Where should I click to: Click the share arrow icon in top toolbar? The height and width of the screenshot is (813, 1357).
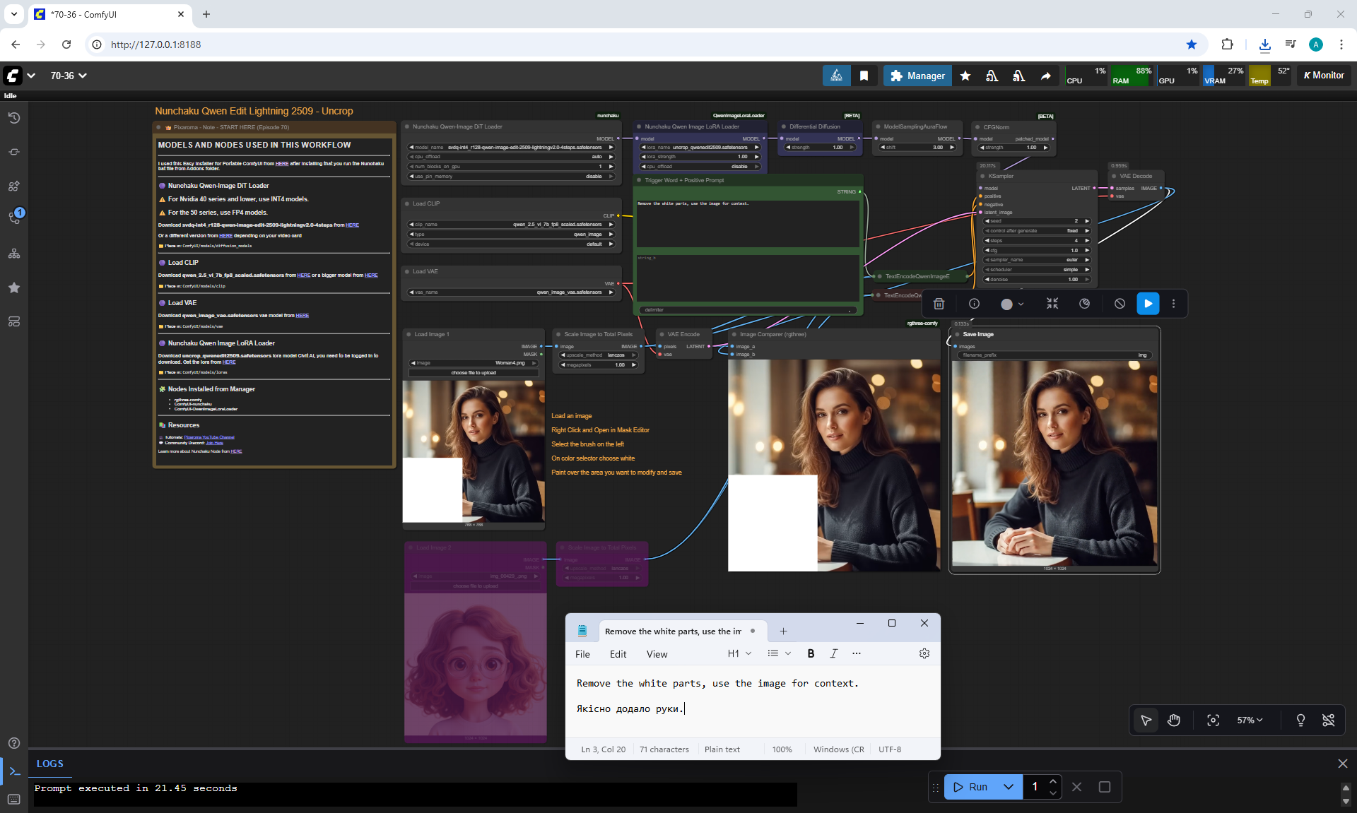pos(1045,76)
